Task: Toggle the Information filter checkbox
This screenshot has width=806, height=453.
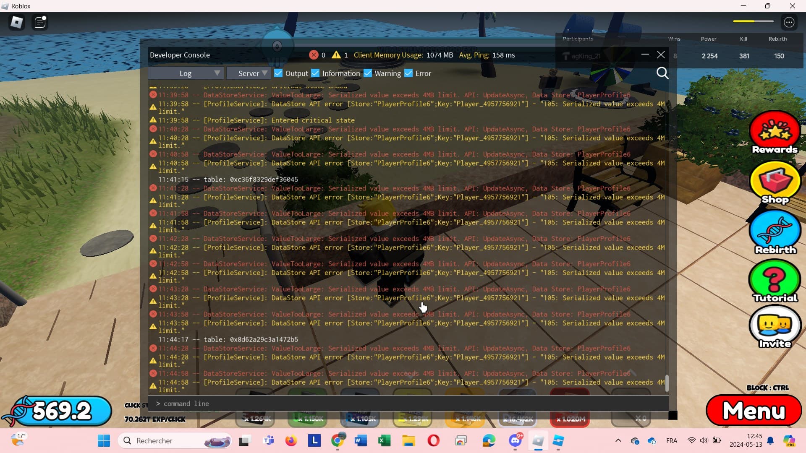Action: [x=315, y=73]
